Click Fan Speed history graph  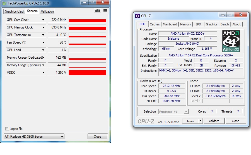click(87, 42)
